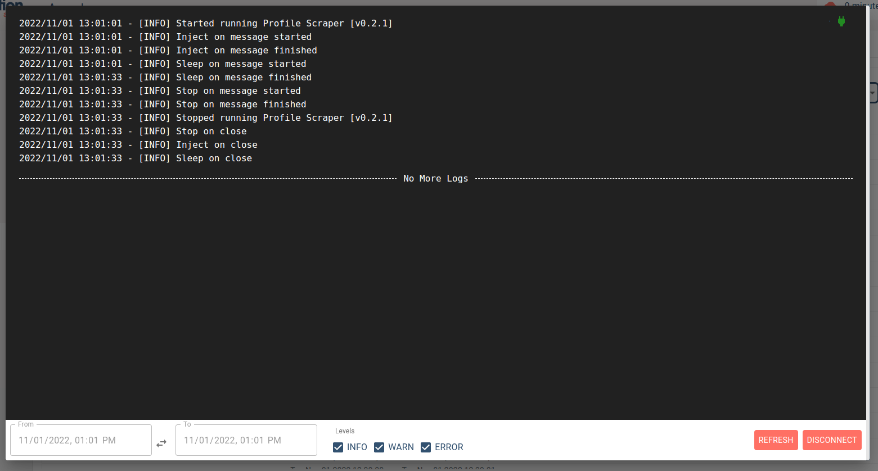Click the swap arrows between From and To
878x471 pixels.
pos(161,443)
